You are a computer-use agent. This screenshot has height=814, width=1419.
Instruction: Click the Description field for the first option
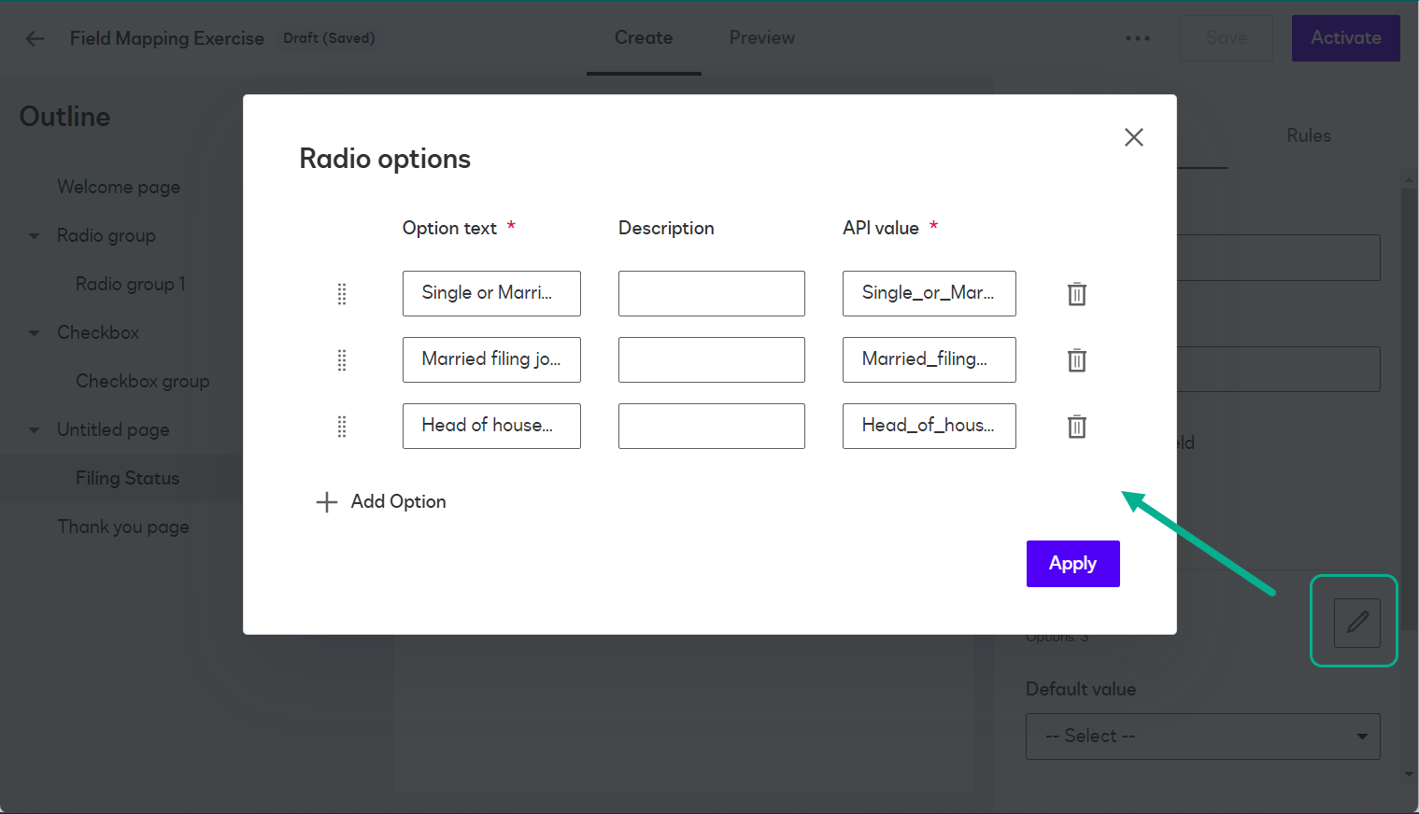click(711, 293)
